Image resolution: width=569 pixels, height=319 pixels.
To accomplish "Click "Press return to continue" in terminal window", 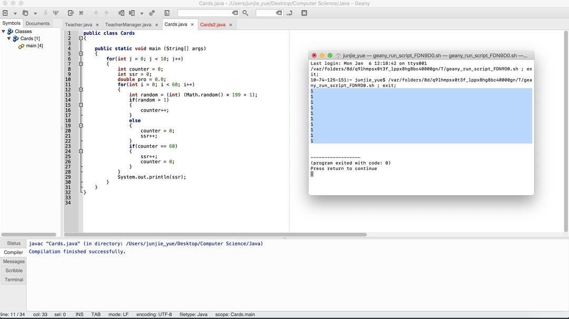I will pos(344,168).
